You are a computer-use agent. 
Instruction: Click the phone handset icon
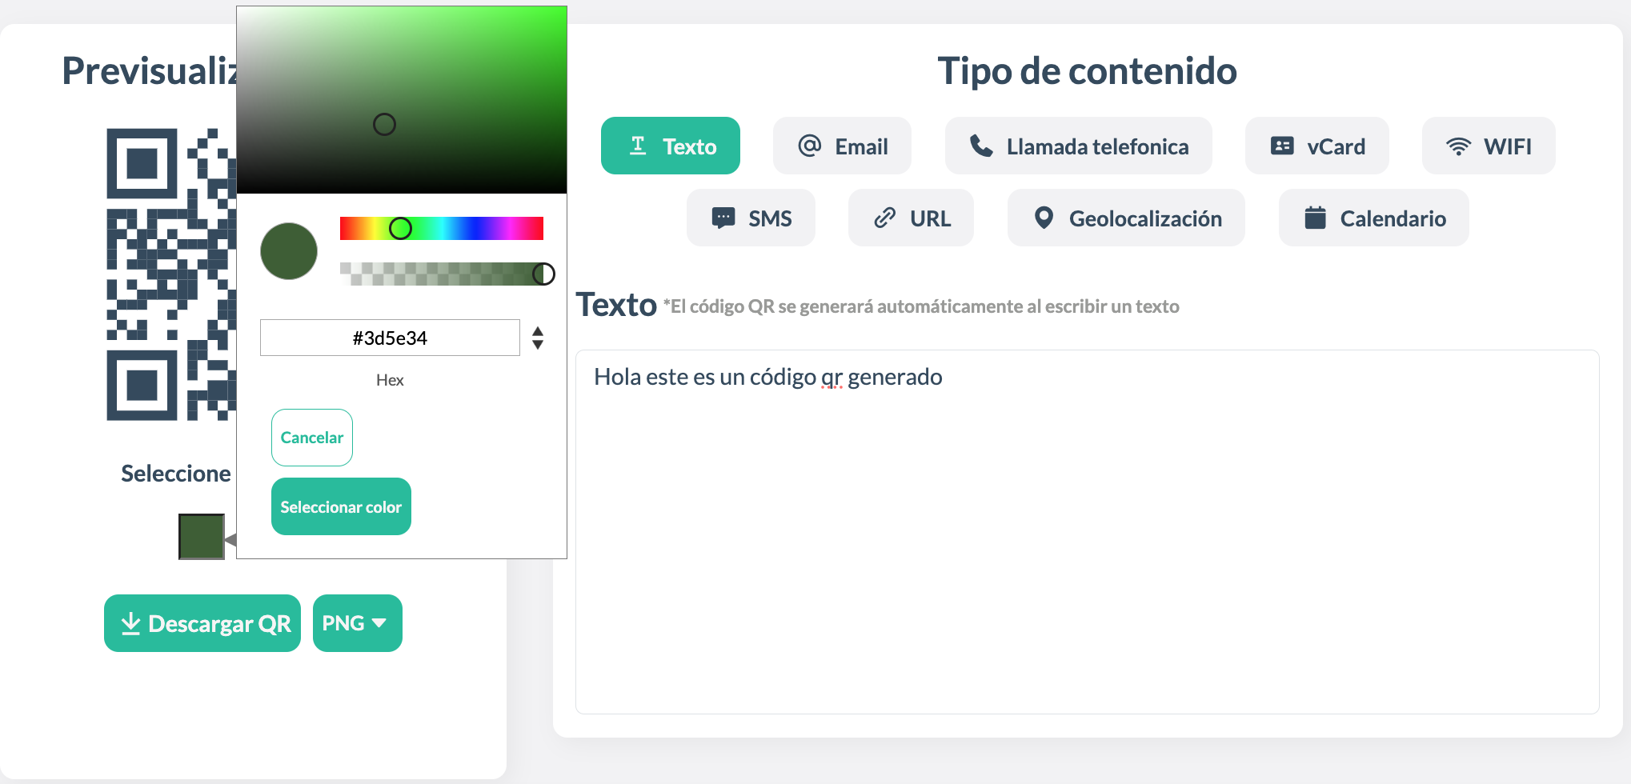point(981,146)
